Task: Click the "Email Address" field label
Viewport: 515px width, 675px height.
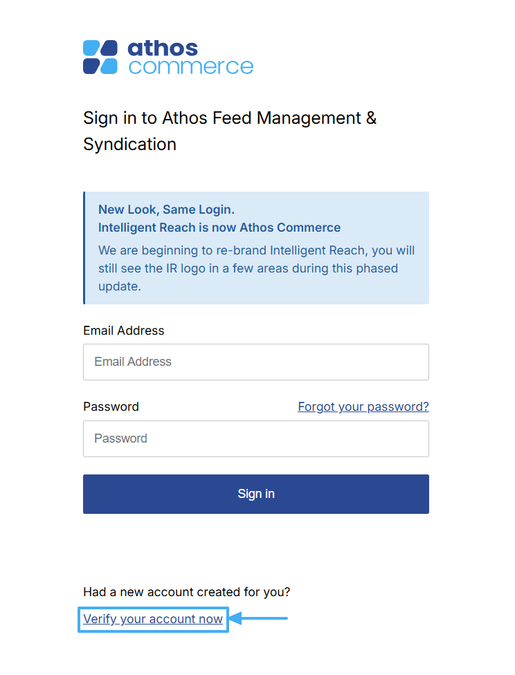Action: [x=124, y=331]
